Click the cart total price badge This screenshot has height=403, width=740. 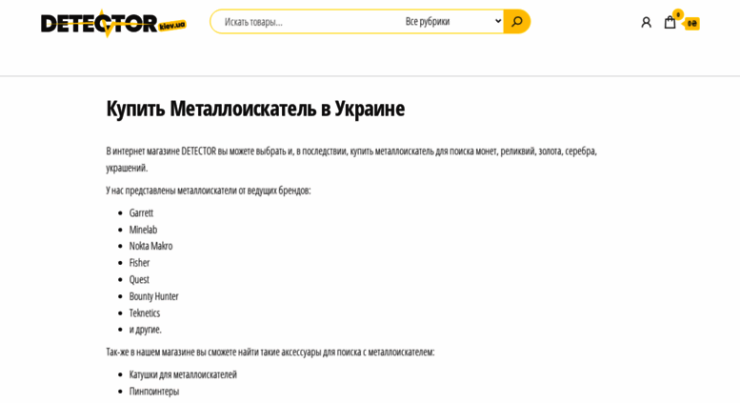click(x=691, y=23)
